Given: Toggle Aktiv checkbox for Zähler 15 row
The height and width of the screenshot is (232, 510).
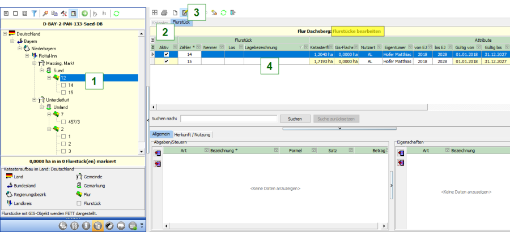Looking at the screenshot, I should coord(166,62).
